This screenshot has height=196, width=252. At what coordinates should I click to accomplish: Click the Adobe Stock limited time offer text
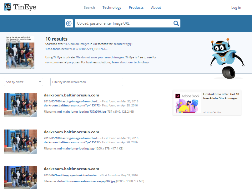click(x=221, y=96)
